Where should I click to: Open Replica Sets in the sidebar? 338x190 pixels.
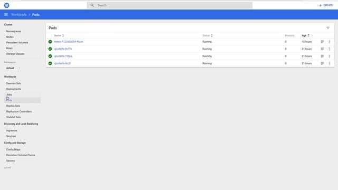13,106
